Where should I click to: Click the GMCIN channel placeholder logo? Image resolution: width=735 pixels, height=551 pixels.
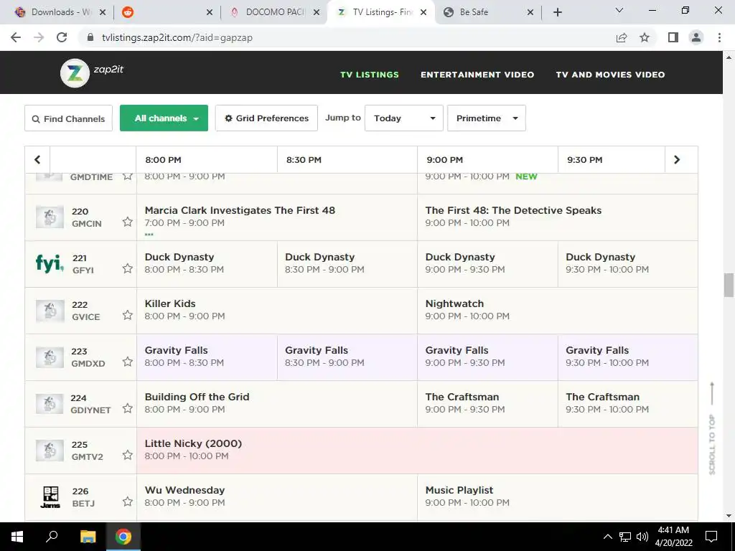50,217
